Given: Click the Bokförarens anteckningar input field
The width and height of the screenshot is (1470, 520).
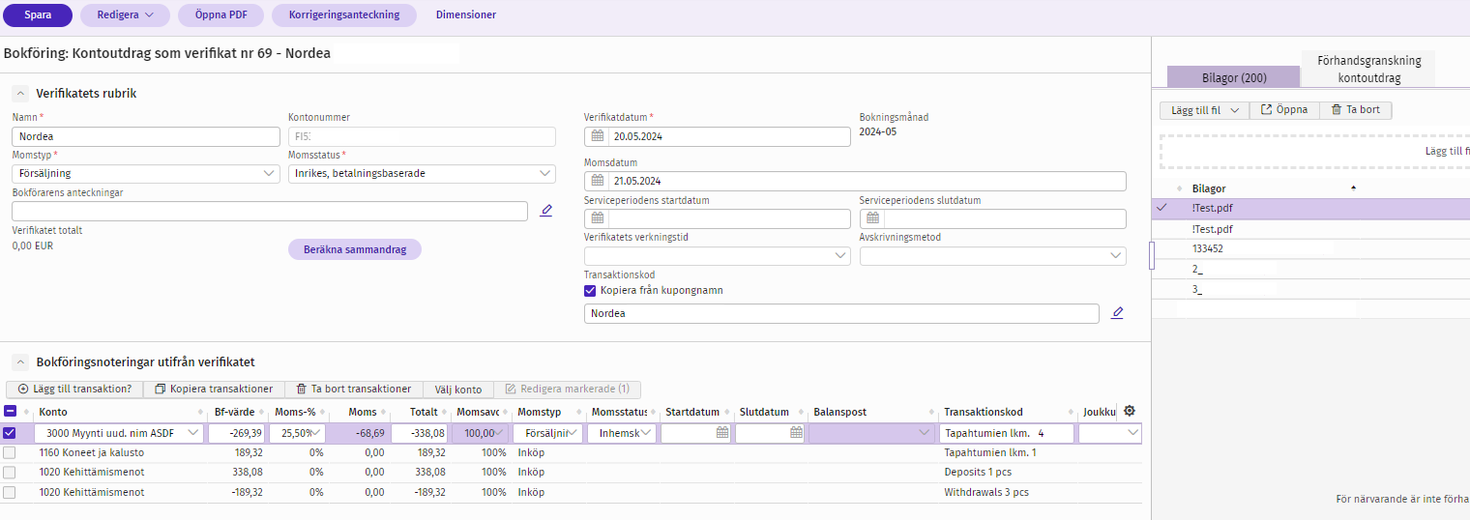Looking at the screenshot, I should 270,211.
